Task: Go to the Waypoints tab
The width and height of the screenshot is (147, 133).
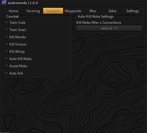Action: (73, 11)
